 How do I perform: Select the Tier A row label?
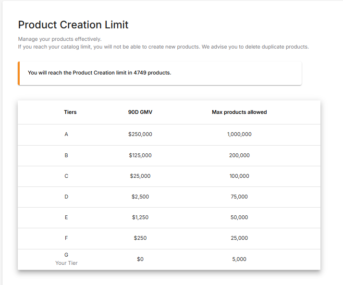tap(66, 134)
